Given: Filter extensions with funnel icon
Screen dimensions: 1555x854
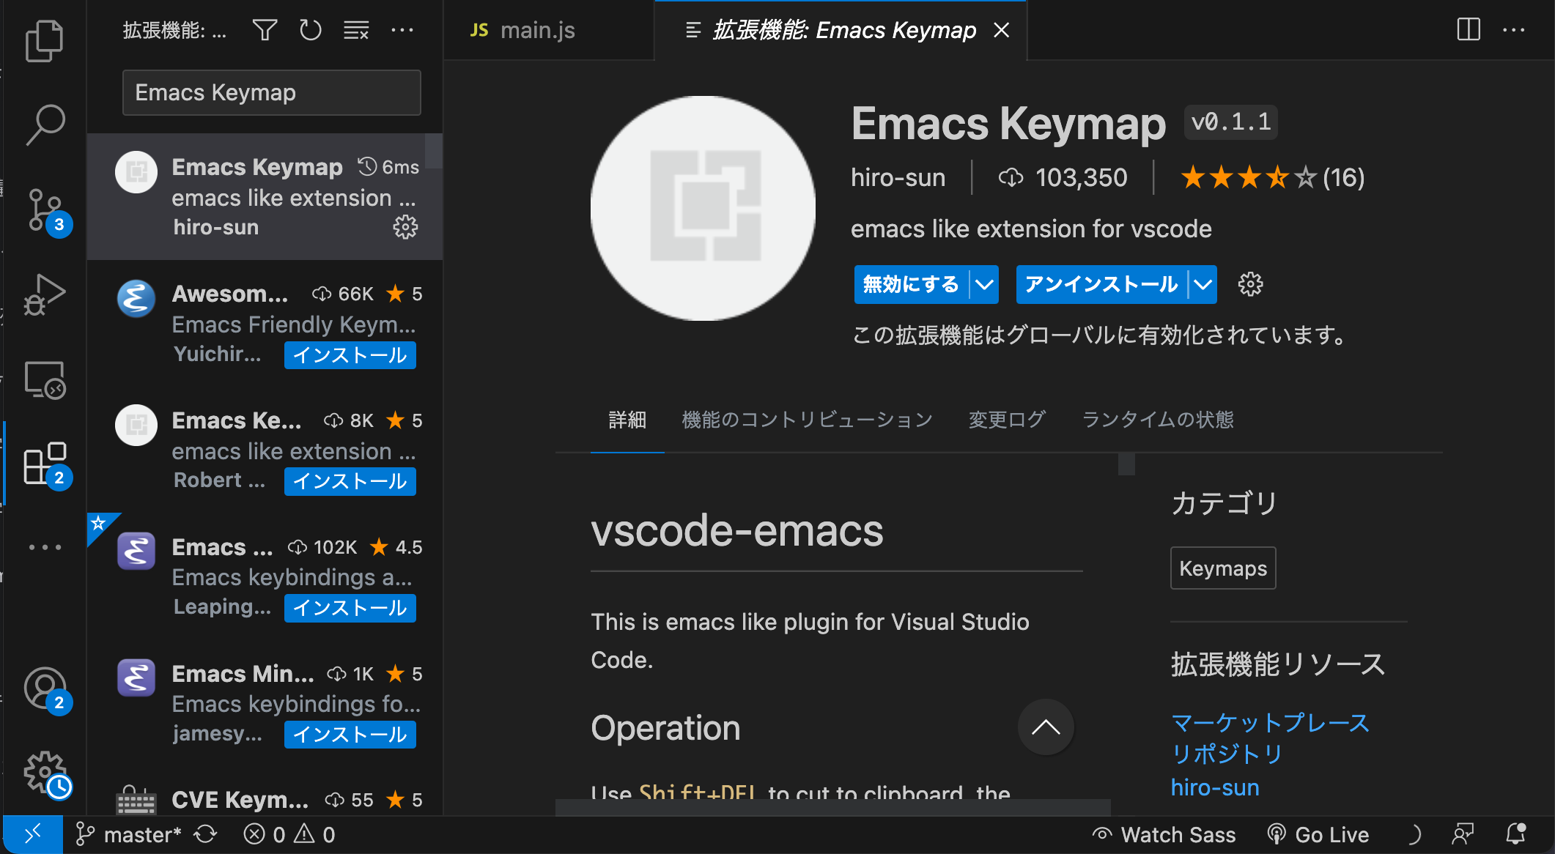Looking at the screenshot, I should tap(265, 30).
